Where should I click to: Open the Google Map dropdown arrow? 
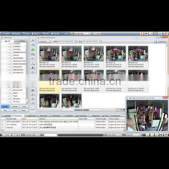pyautogui.click(x=90, y=34)
